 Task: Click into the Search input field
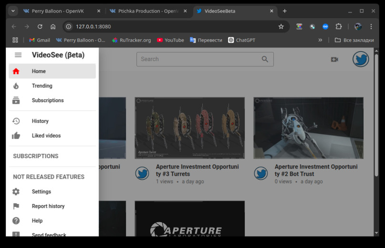pyautogui.click(x=198, y=59)
